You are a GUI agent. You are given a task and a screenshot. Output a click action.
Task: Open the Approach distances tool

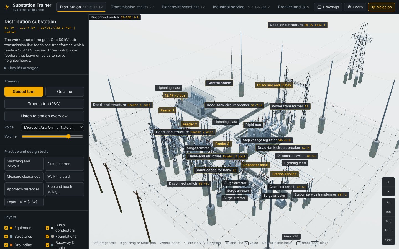(24, 189)
